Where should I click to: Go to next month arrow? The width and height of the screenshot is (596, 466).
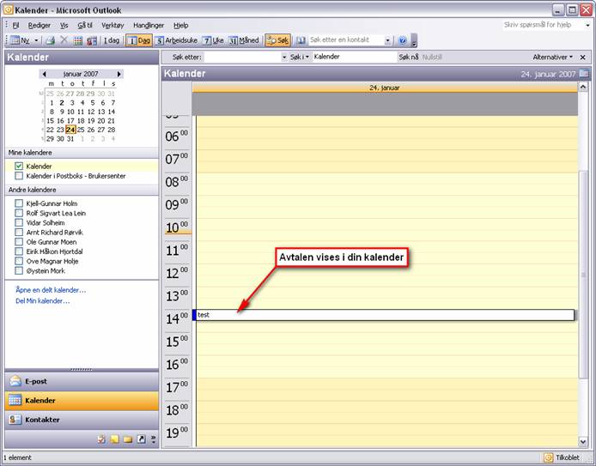119,74
